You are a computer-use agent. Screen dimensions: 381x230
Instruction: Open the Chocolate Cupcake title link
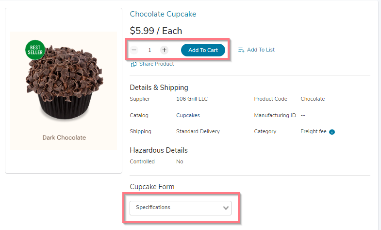(x=163, y=14)
